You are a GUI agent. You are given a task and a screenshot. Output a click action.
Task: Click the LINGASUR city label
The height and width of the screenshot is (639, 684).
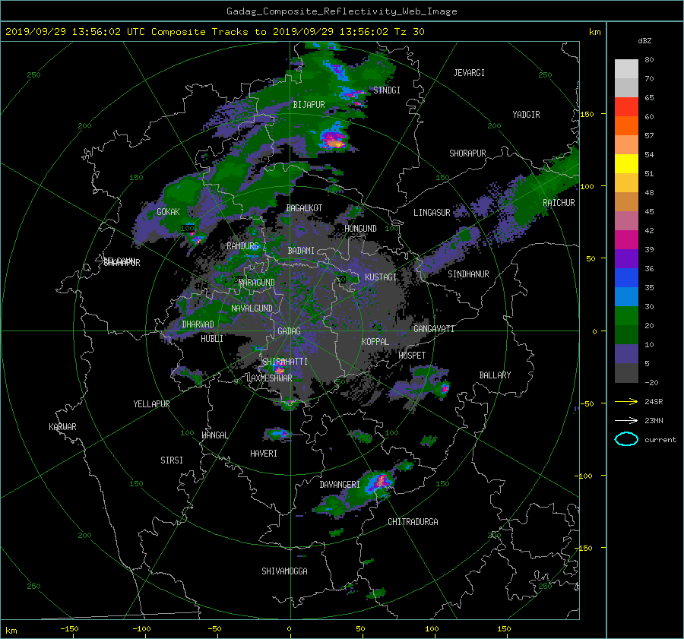pyautogui.click(x=432, y=213)
